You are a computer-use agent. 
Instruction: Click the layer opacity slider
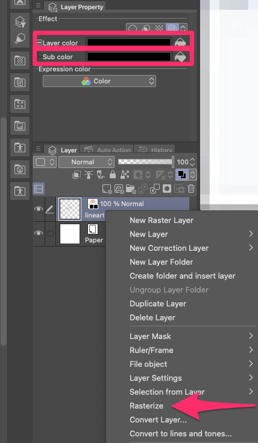click(145, 162)
